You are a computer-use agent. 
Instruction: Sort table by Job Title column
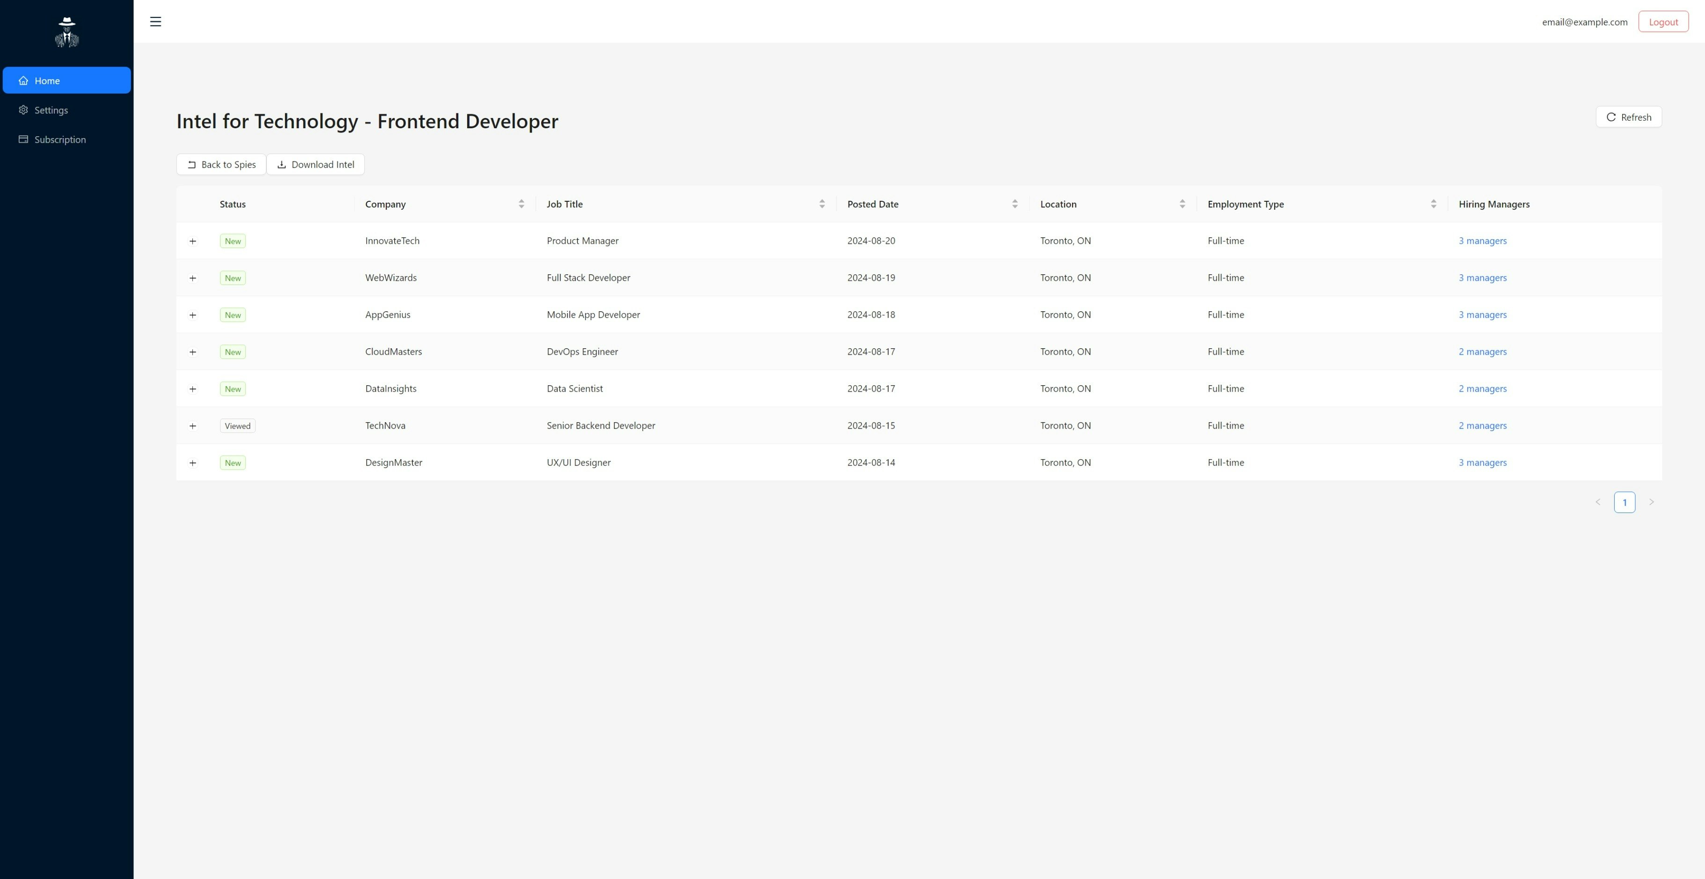coord(686,204)
